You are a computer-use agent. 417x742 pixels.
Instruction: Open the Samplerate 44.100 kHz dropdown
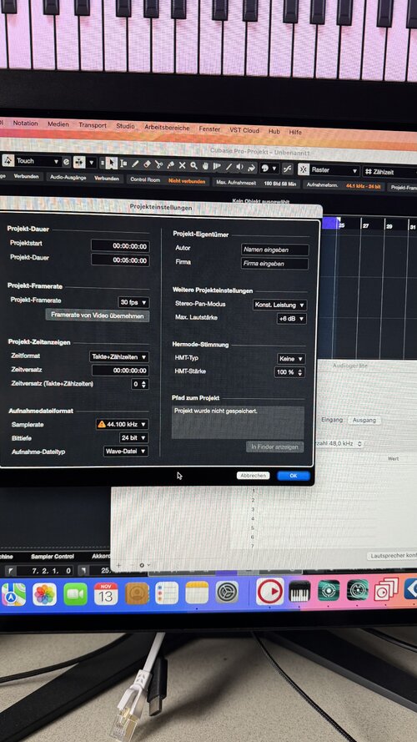pyautogui.click(x=122, y=425)
